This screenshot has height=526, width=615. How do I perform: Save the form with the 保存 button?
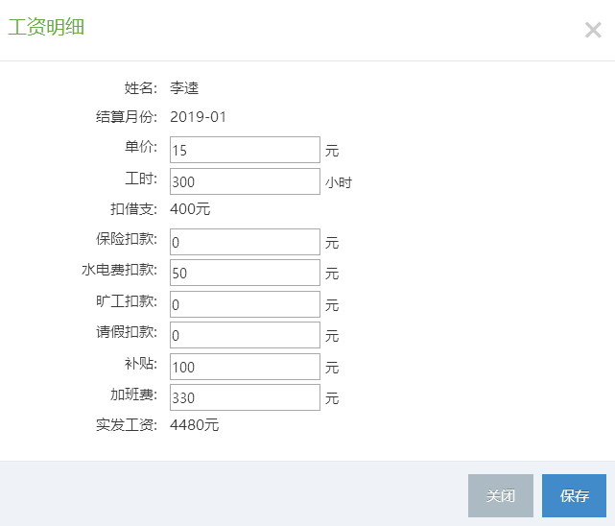click(x=574, y=496)
